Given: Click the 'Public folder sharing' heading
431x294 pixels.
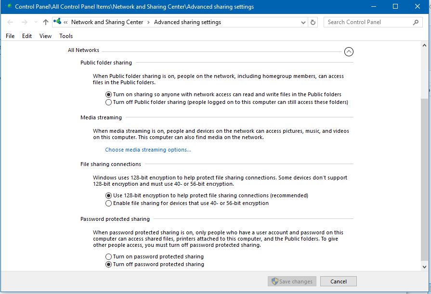Looking at the screenshot, I should tap(106, 63).
